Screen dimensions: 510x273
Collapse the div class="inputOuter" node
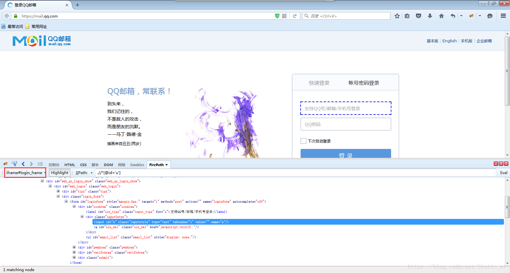point(82,217)
